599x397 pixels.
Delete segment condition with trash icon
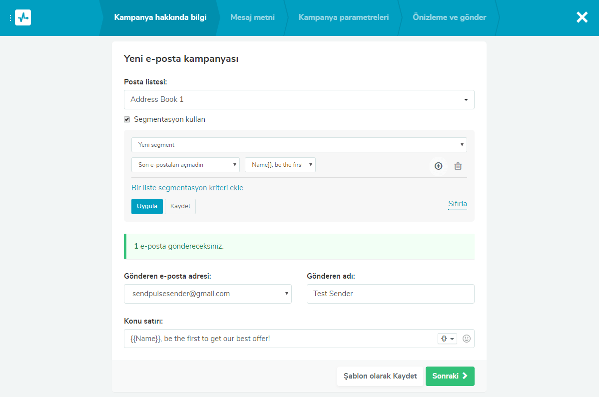(x=458, y=166)
